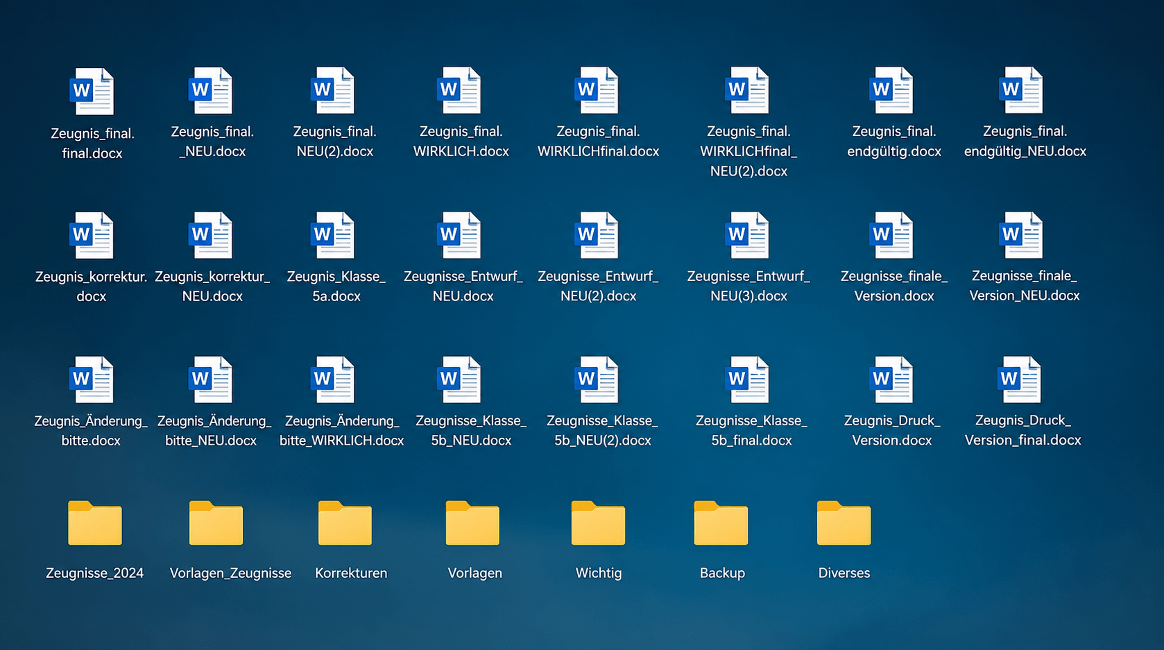
Task: Click the Zeugnisse_Entwurf_NEU(3).docx icon
Action: (x=747, y=235)
